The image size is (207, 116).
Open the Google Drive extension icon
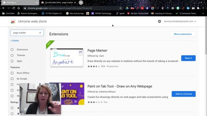point(127,8)
